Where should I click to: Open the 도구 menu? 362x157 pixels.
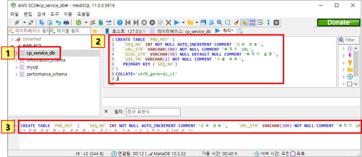(55, 14)
